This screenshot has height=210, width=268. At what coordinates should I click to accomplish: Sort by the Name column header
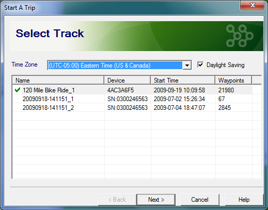[58, 80]
